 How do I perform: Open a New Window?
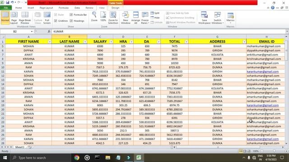tap(126, 18)
